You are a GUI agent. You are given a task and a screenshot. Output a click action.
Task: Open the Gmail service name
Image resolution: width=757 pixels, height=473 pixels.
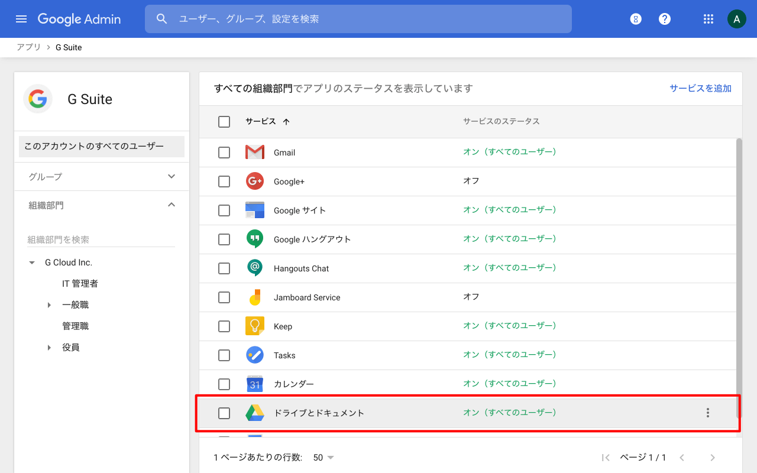[284, 153]
